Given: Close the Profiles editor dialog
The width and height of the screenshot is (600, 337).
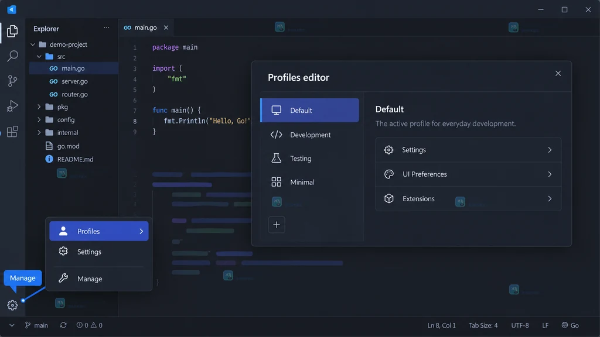Looking at the screenshot, I should (x=558, y=73).
